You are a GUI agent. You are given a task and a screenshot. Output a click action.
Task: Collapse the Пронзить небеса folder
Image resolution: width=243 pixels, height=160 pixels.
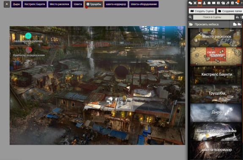point(215,24)
